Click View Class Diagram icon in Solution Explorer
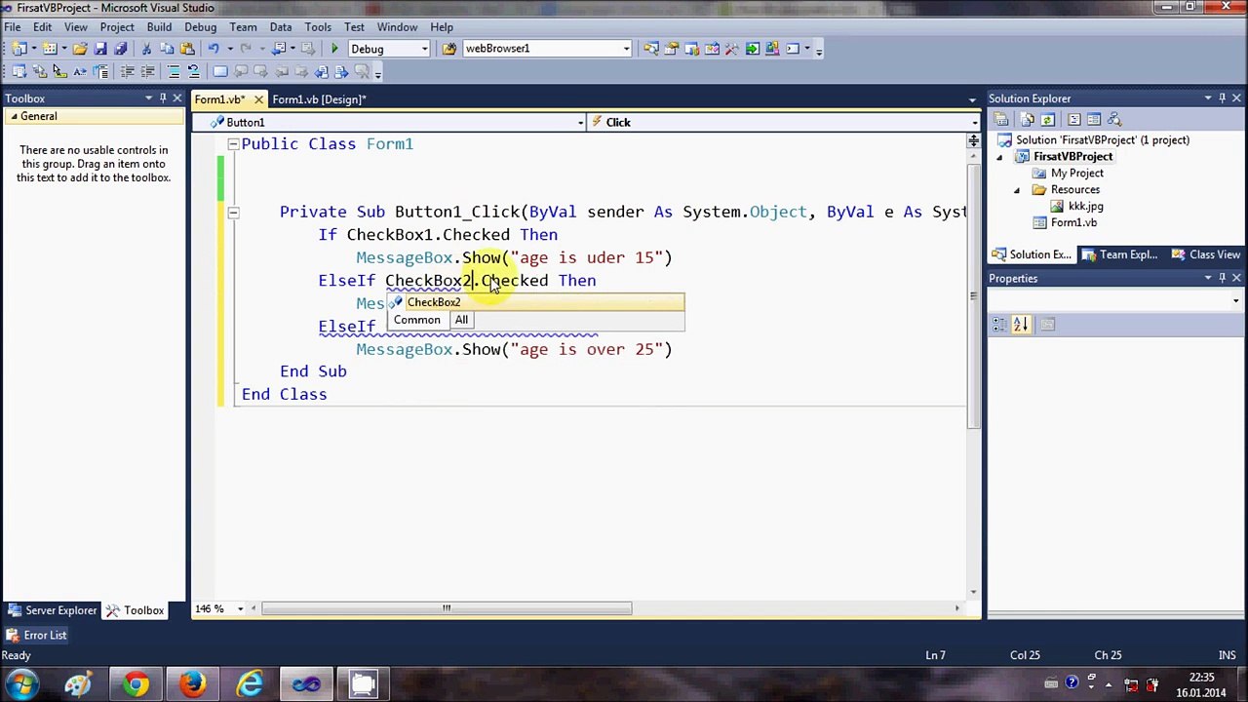The height and width of the screenshot is (702, 1248). click(x=1114, y=119)
